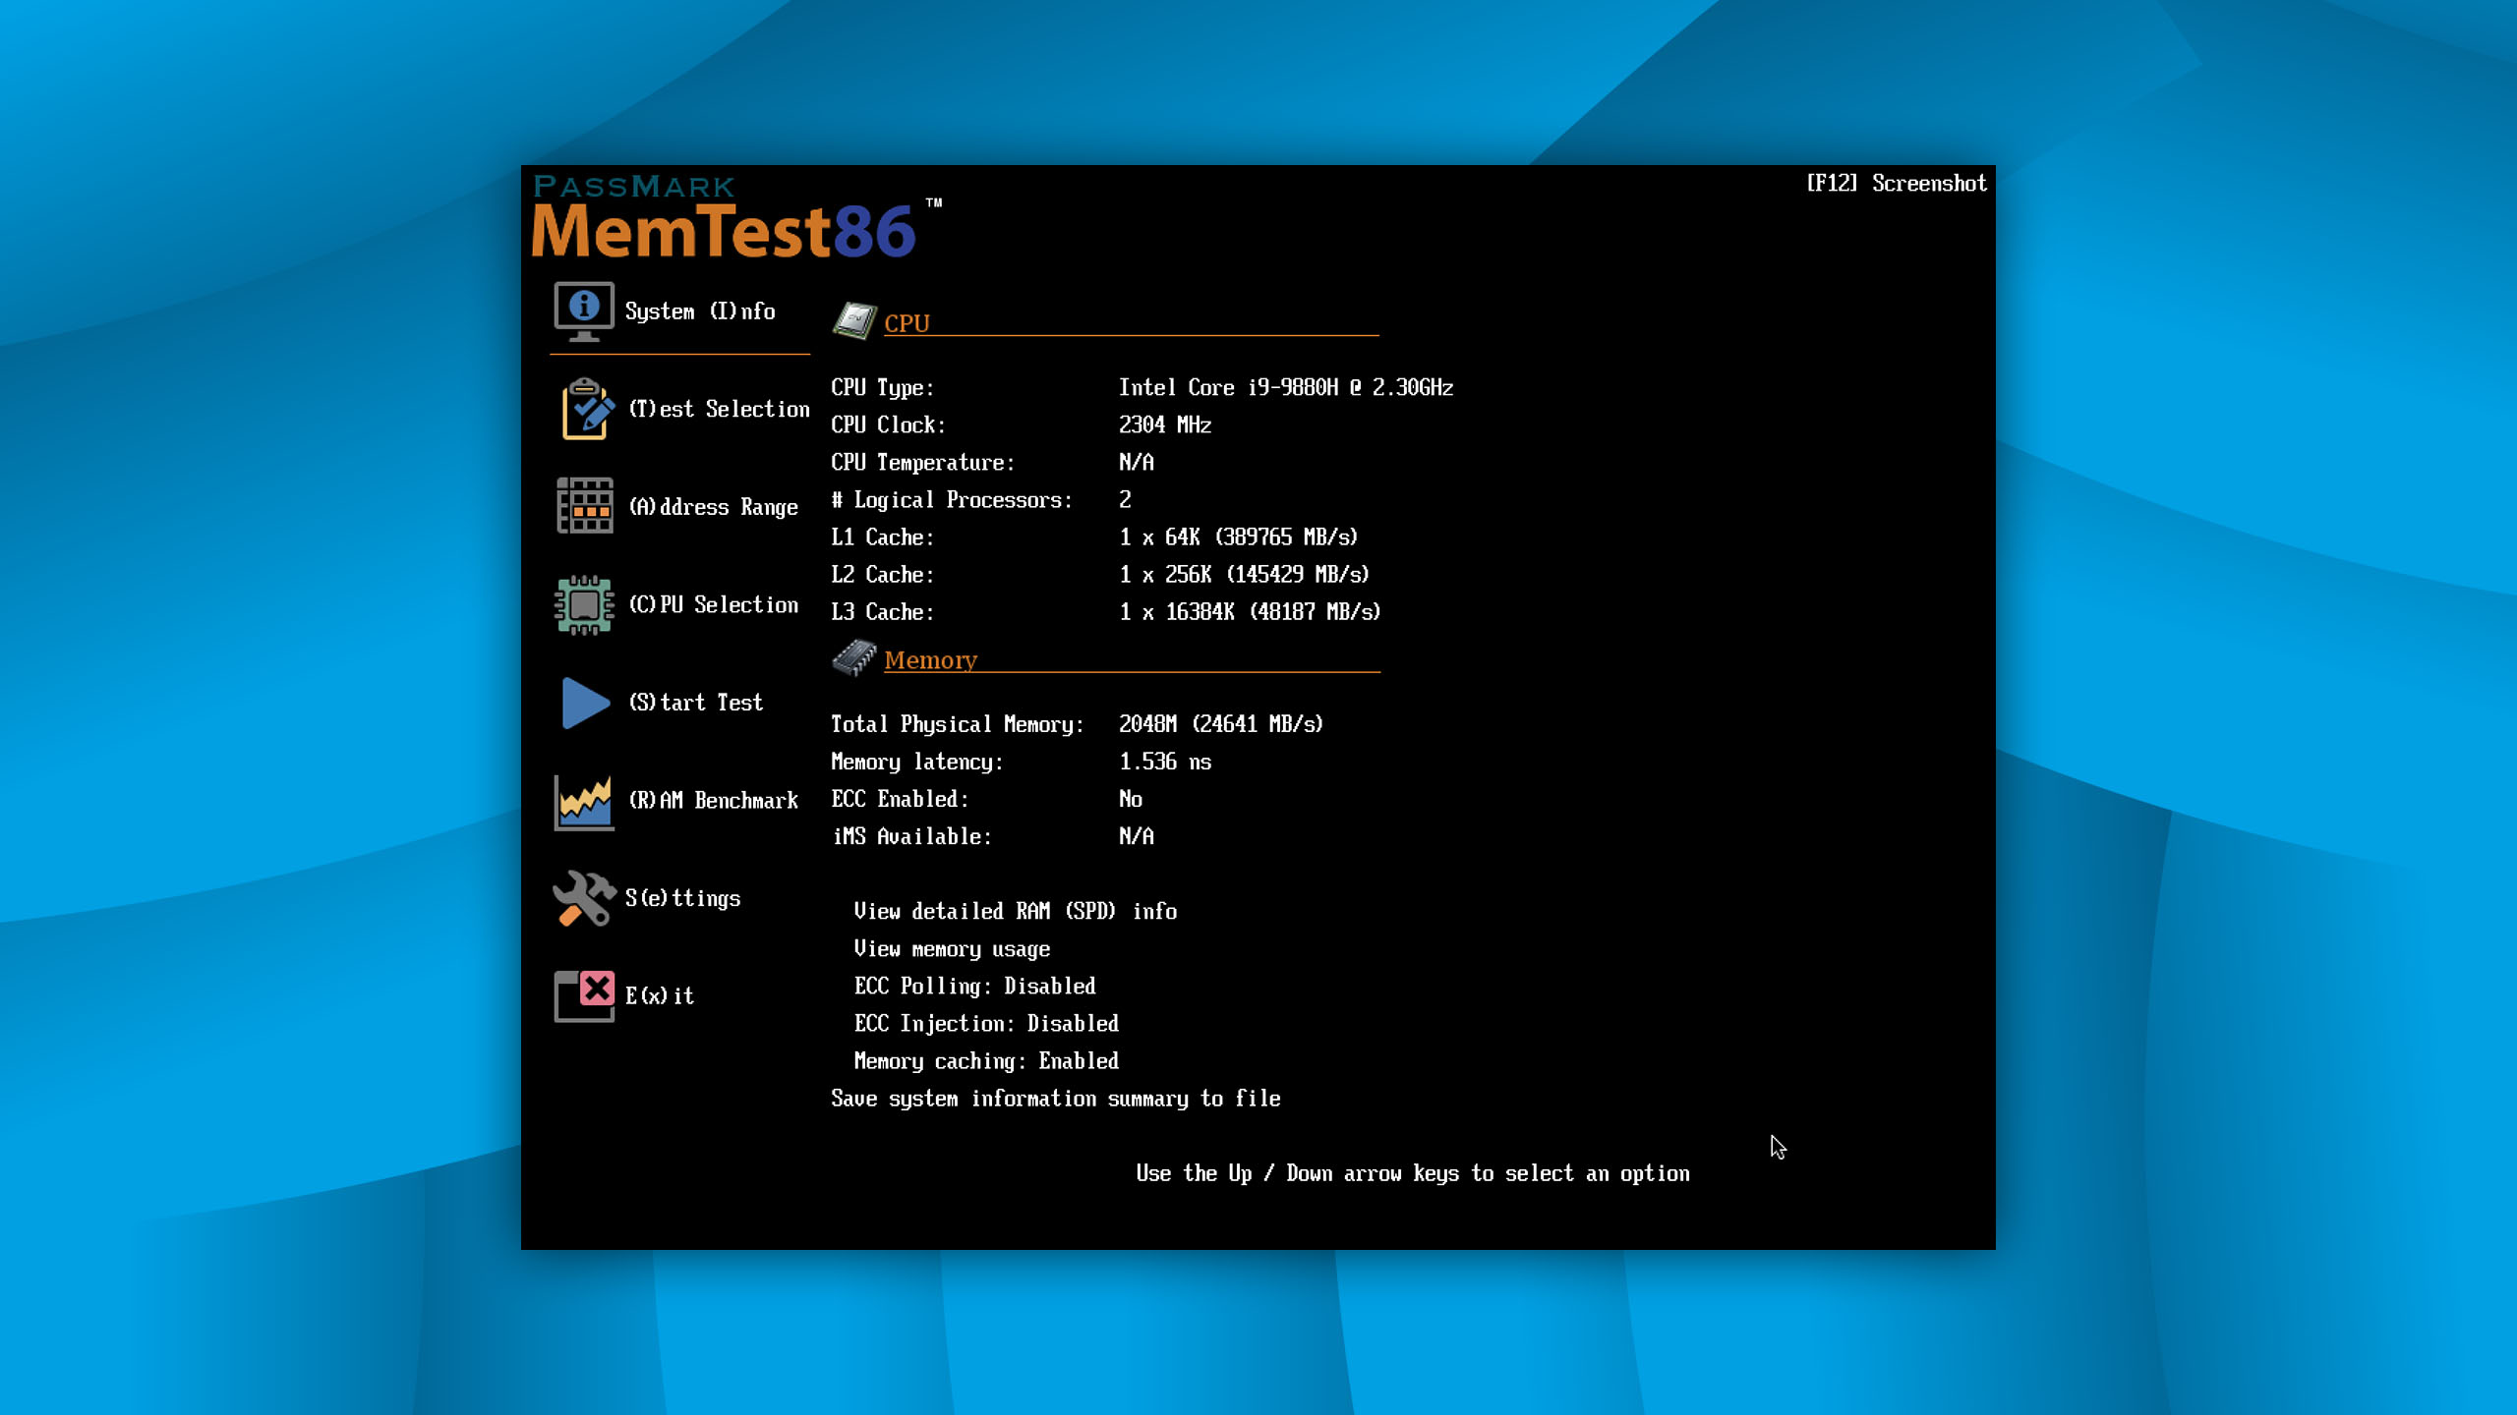The width and height of the screenshot is (2517, 1415).
Task: Click the Logical Processors value 2
Action: (x=1125, y=499)
